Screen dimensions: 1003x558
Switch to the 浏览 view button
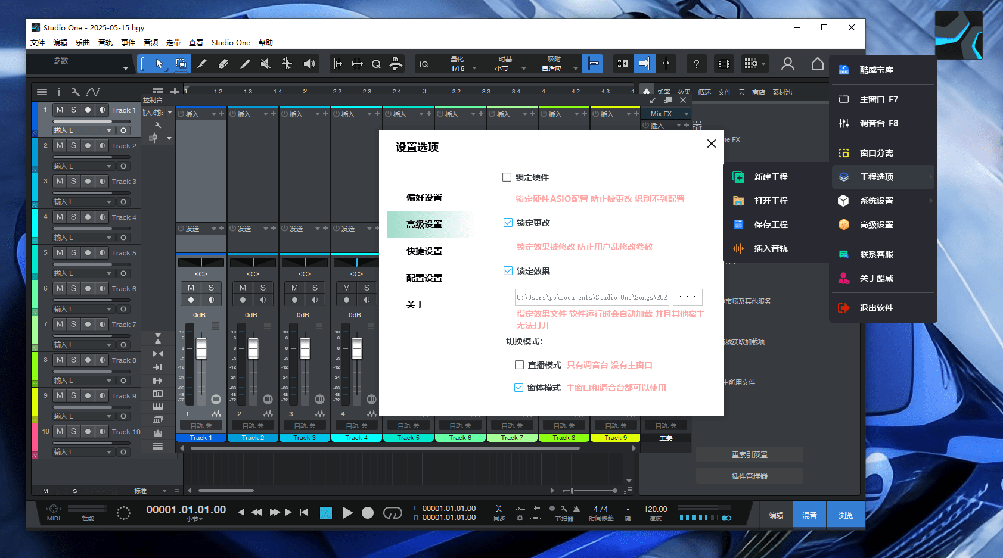click(x=846, y=515)
